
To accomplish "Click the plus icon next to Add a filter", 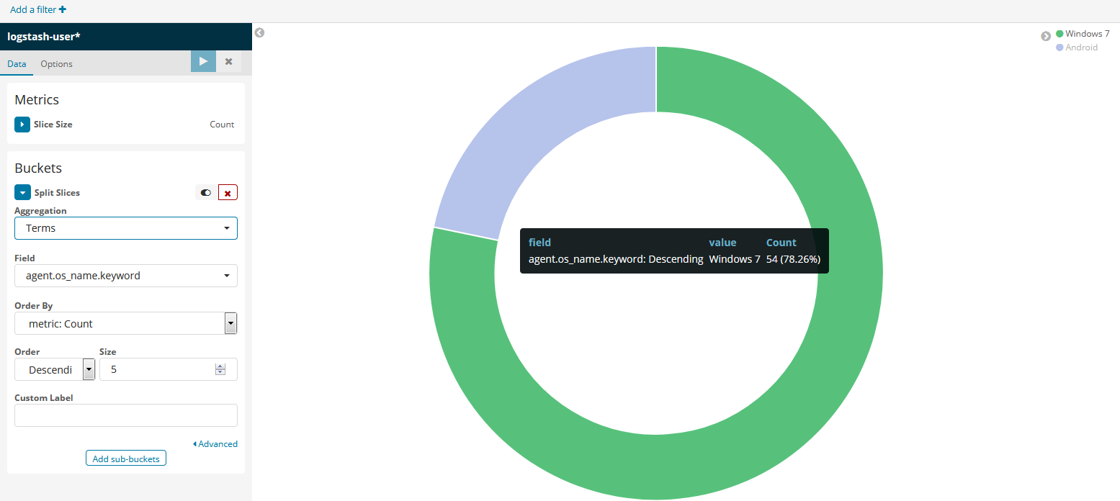I will pyautogui.click(x=63, y=10).
